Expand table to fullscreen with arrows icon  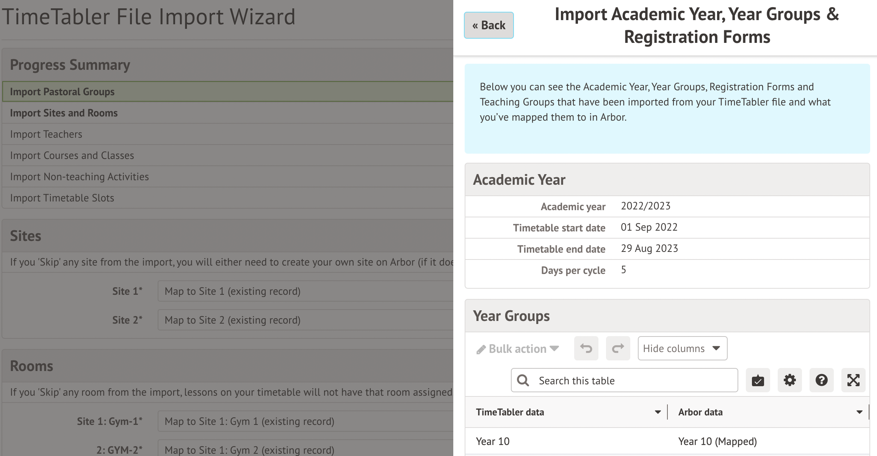coord(853,380)
